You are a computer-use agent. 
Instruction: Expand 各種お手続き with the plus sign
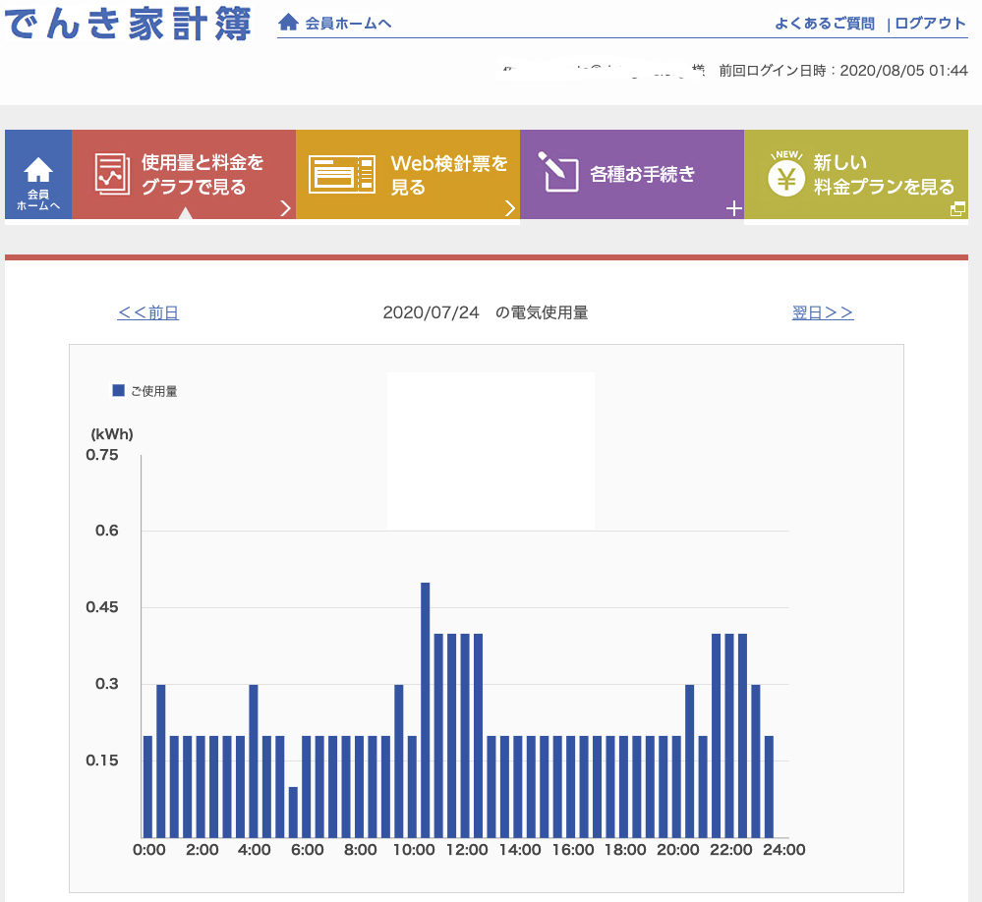pyautogui.click(x=733, y=208)
